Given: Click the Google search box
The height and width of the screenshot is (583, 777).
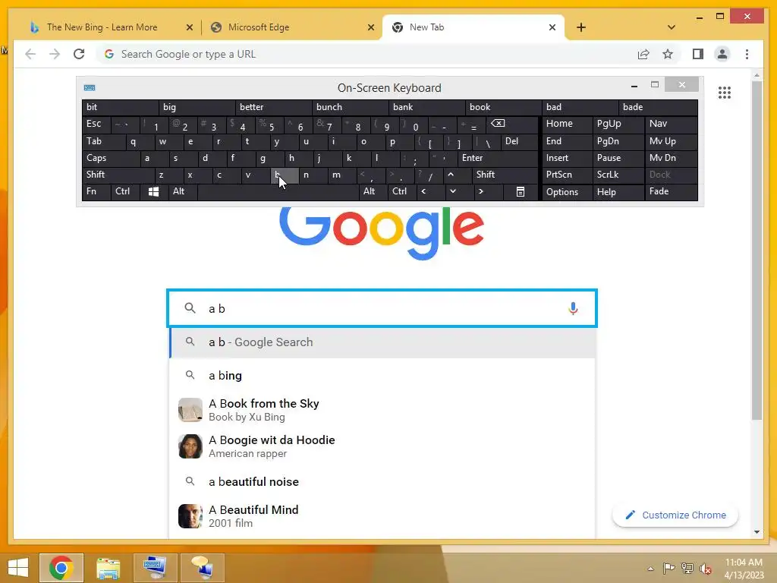Looking at the screenshot, I should click(382, 308).
